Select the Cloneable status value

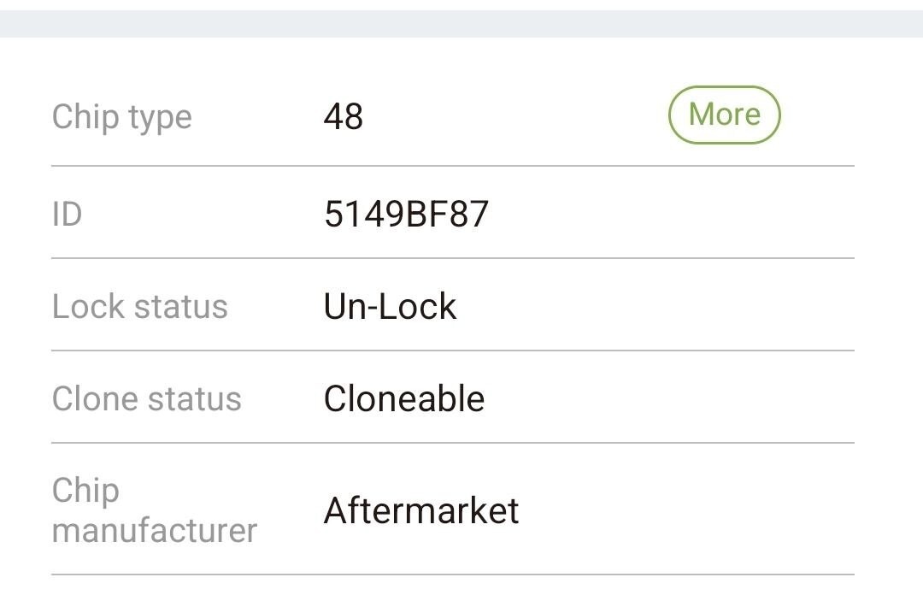coord(403,398)
